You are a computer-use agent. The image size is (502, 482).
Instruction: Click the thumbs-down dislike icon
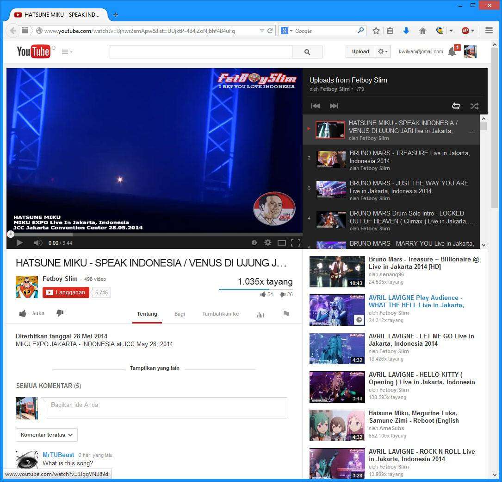pos(60,313)
